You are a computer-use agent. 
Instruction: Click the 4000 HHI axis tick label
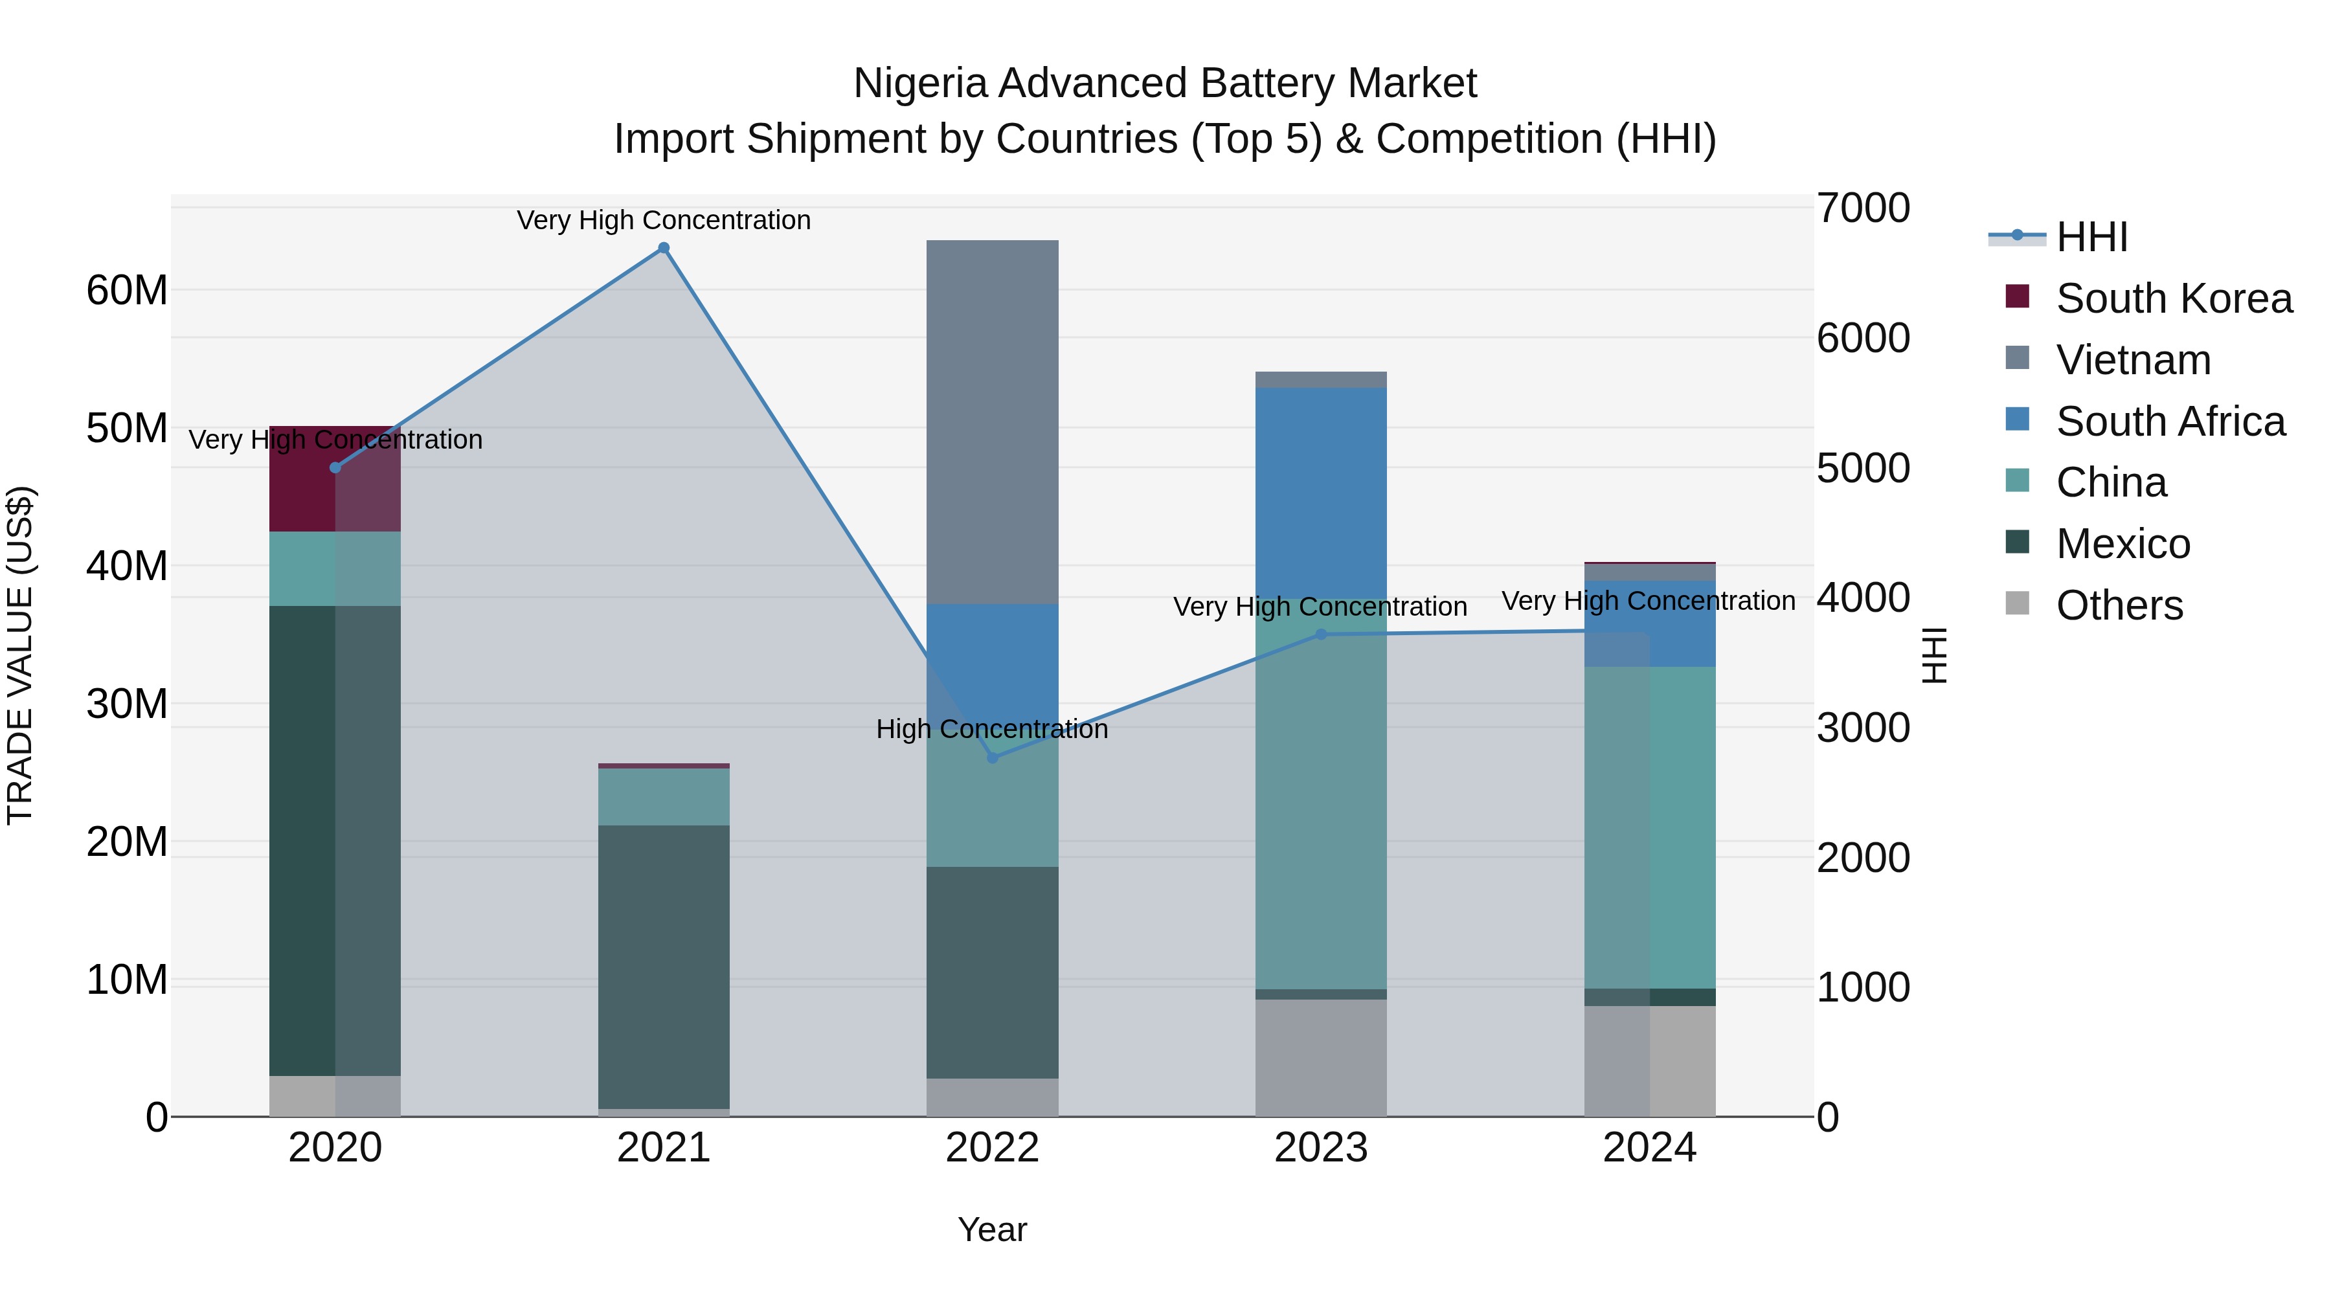tap(1863, 598)
